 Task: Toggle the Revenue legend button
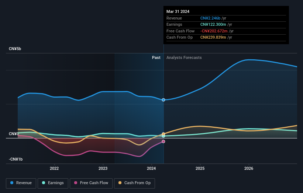point(21,183)
